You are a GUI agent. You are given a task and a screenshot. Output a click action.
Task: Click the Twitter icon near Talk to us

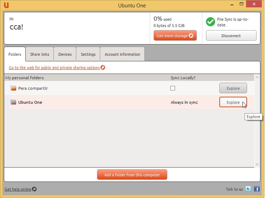(x=248, y=189)
